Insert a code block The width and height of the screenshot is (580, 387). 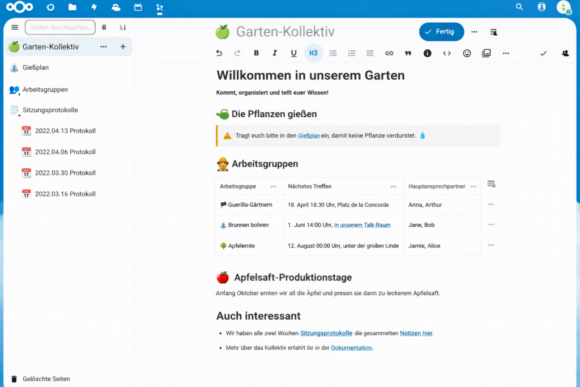[x=447, y=53]
